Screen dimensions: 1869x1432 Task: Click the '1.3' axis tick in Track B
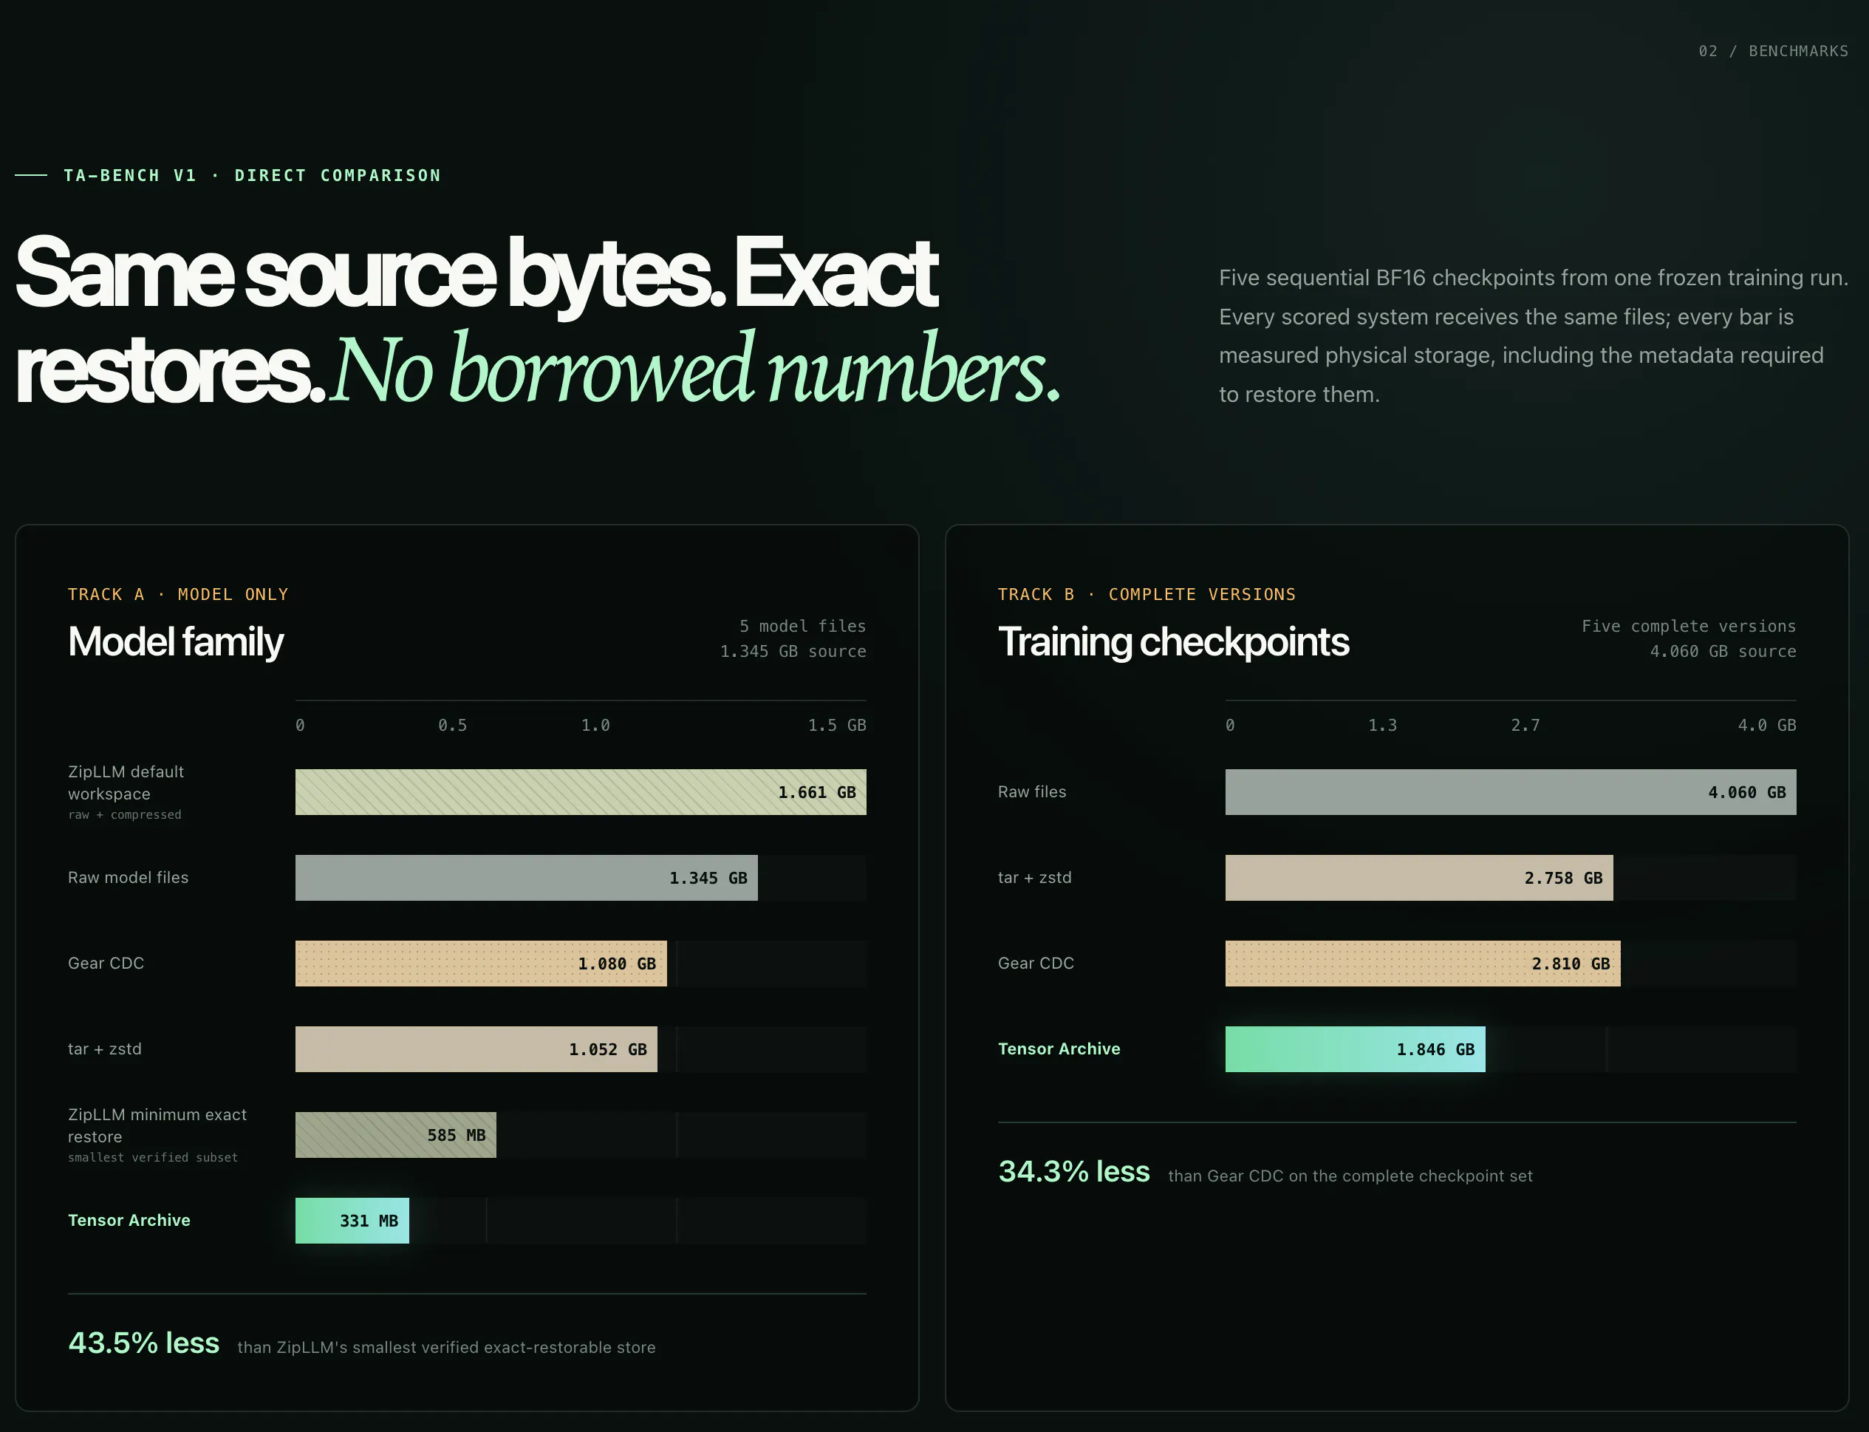[1382, 726]
